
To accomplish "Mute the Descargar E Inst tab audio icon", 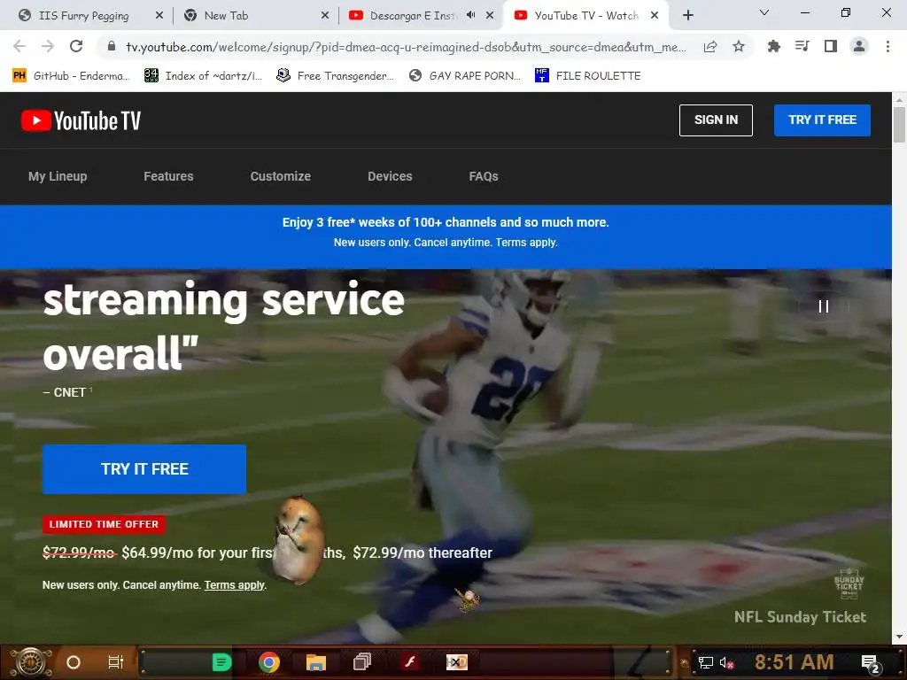I will (x=471, y=16).
